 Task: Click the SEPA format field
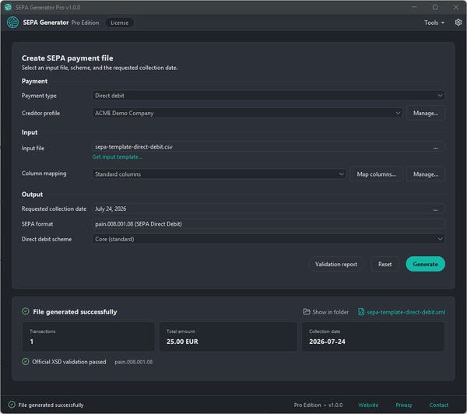coord(268,224)
